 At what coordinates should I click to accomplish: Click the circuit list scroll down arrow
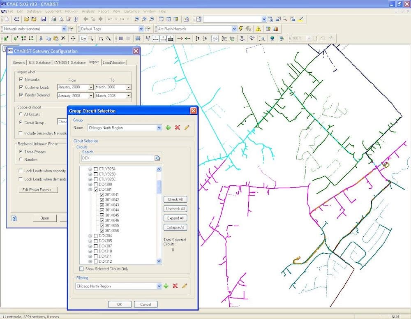tap(159, 261)
